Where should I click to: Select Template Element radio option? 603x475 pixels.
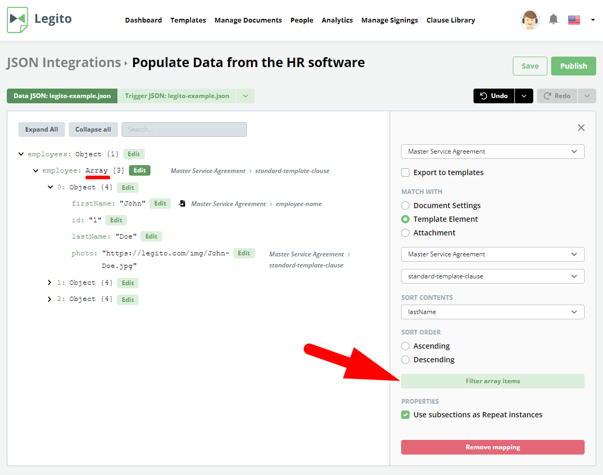pyautogui.click(x=405, y=219)
